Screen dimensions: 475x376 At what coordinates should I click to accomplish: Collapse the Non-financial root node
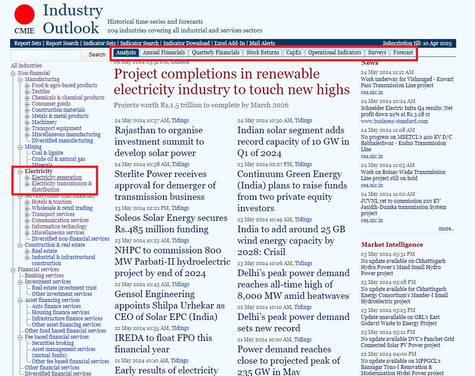[13, 73]
